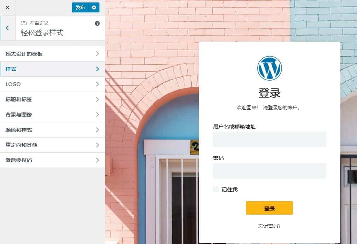
Task: Close the customizer with the X icon
Action: pyautogui.click(x=7, y=7)
